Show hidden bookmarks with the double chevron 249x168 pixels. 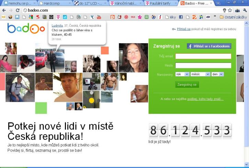coord(215,16)
